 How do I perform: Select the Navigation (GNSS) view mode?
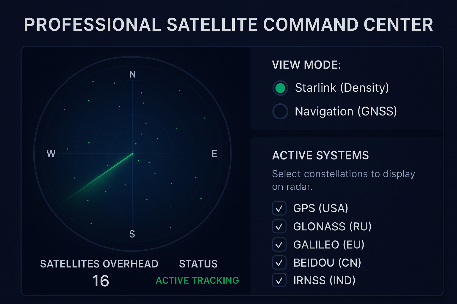coord(280,111)
